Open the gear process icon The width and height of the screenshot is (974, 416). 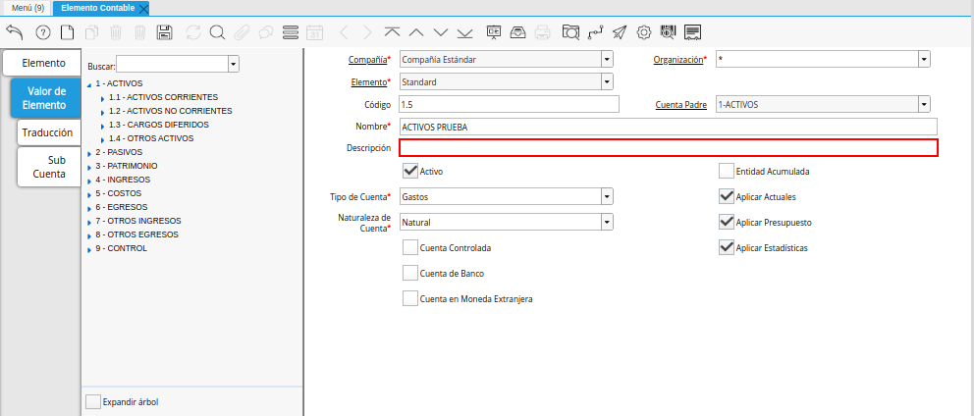click(x=644, y=32)
